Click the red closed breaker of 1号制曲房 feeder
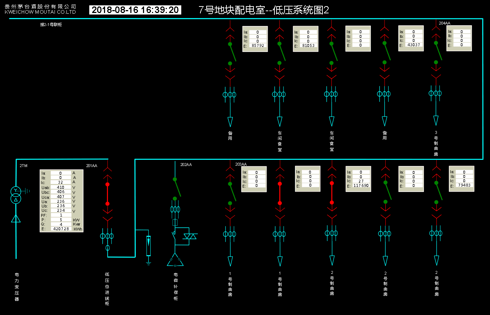 coord(279,193)
